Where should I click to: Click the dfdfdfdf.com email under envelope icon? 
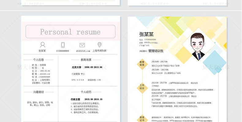tap(83, 51)
